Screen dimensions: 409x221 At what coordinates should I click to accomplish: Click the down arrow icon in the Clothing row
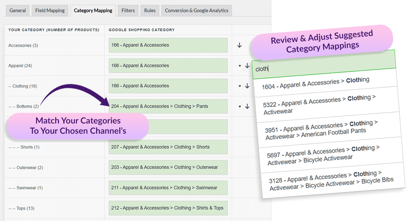point(247,86)
